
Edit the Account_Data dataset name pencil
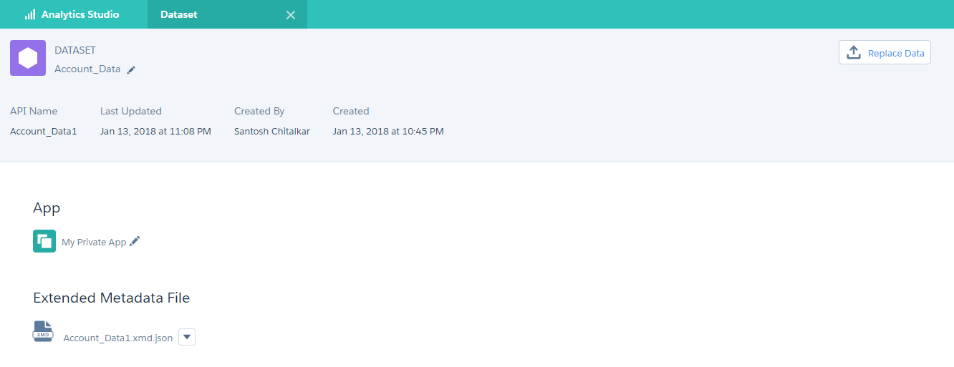(x=131, y=70)
